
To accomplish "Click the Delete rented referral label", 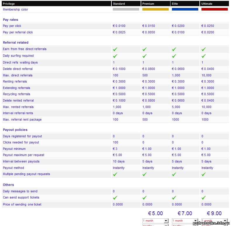I will tap(18, 101).
